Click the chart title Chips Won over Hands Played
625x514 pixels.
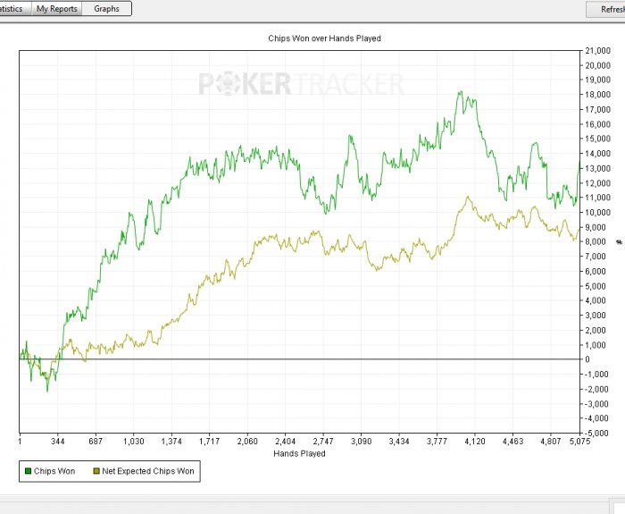point(324,38)
